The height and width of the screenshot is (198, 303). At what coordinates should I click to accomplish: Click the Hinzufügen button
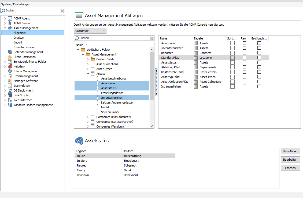[290, 151]
